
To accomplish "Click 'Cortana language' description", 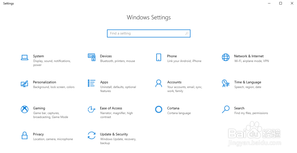I will (179, 113).
